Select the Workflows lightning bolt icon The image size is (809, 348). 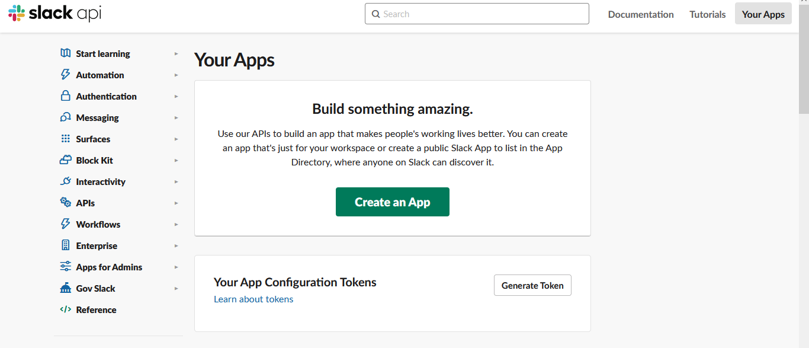65,224
